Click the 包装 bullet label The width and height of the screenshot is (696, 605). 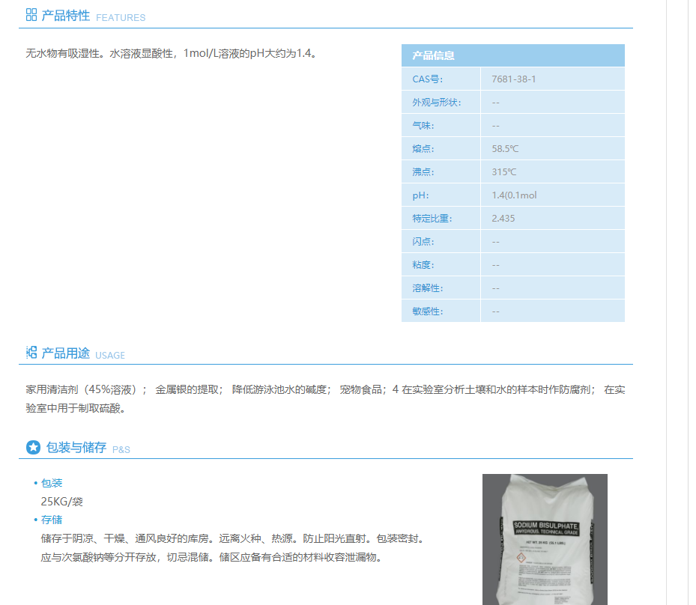click(52, 483)
